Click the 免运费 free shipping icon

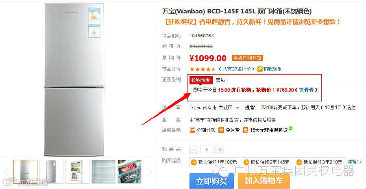tap(221, 130)
